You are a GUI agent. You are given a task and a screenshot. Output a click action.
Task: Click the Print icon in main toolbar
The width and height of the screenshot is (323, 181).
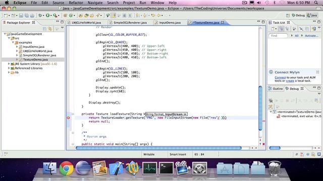(32, 16)
